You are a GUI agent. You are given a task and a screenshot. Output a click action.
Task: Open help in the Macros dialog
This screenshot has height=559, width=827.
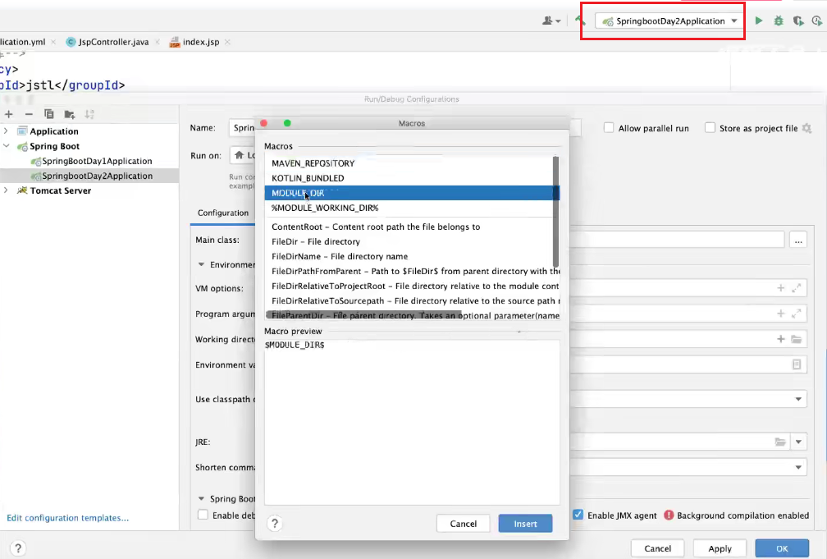coord(274,524)
